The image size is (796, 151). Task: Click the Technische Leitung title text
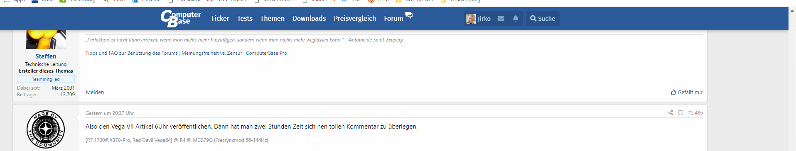pyautogui.click(x=46, y=64)
